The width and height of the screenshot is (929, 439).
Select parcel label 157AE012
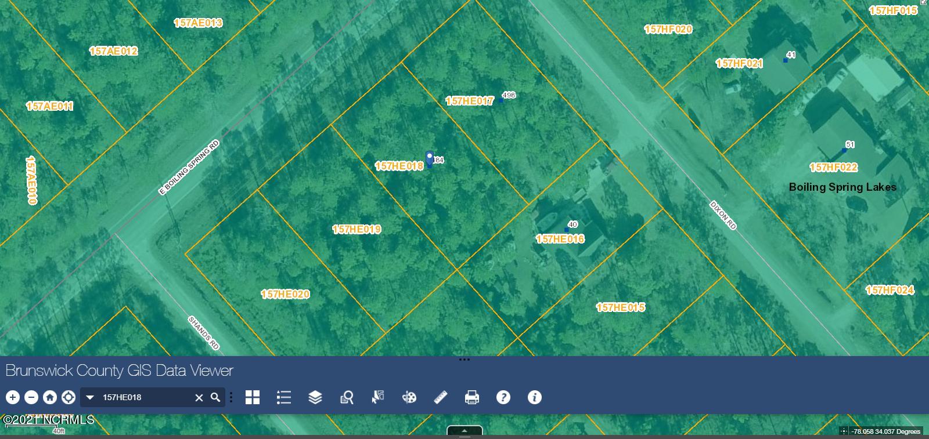(x=113, y=51)
